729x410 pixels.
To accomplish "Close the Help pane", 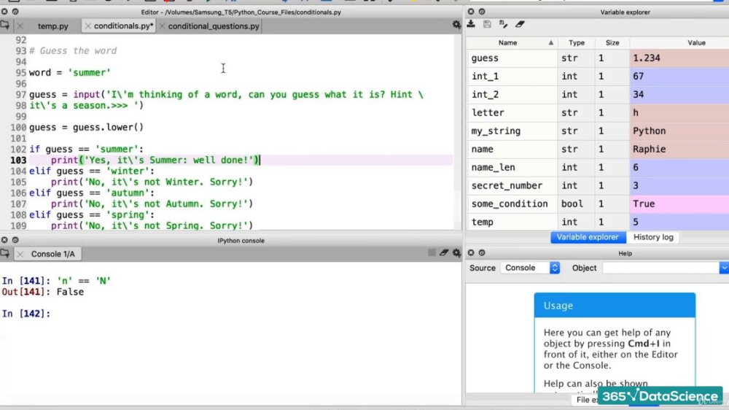I will click(470, 252).
